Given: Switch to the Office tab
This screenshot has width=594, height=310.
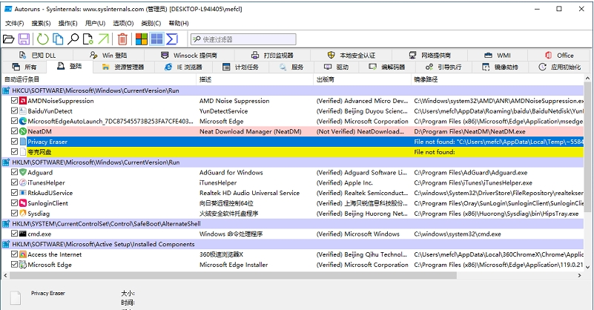Looking at the screenshot, I should point(559,56).
